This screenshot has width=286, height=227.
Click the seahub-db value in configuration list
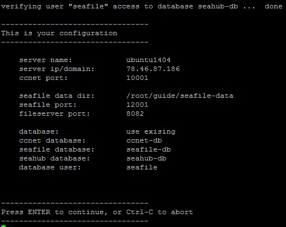(x=146, y=158)
